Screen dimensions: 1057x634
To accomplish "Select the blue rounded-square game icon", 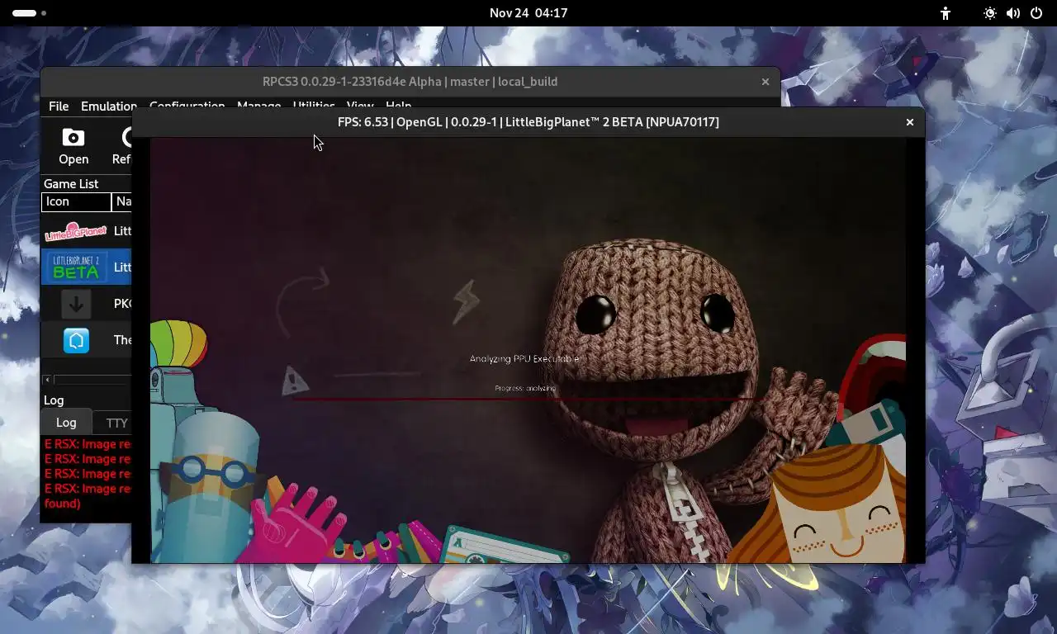I will click(x=76, y=340).
